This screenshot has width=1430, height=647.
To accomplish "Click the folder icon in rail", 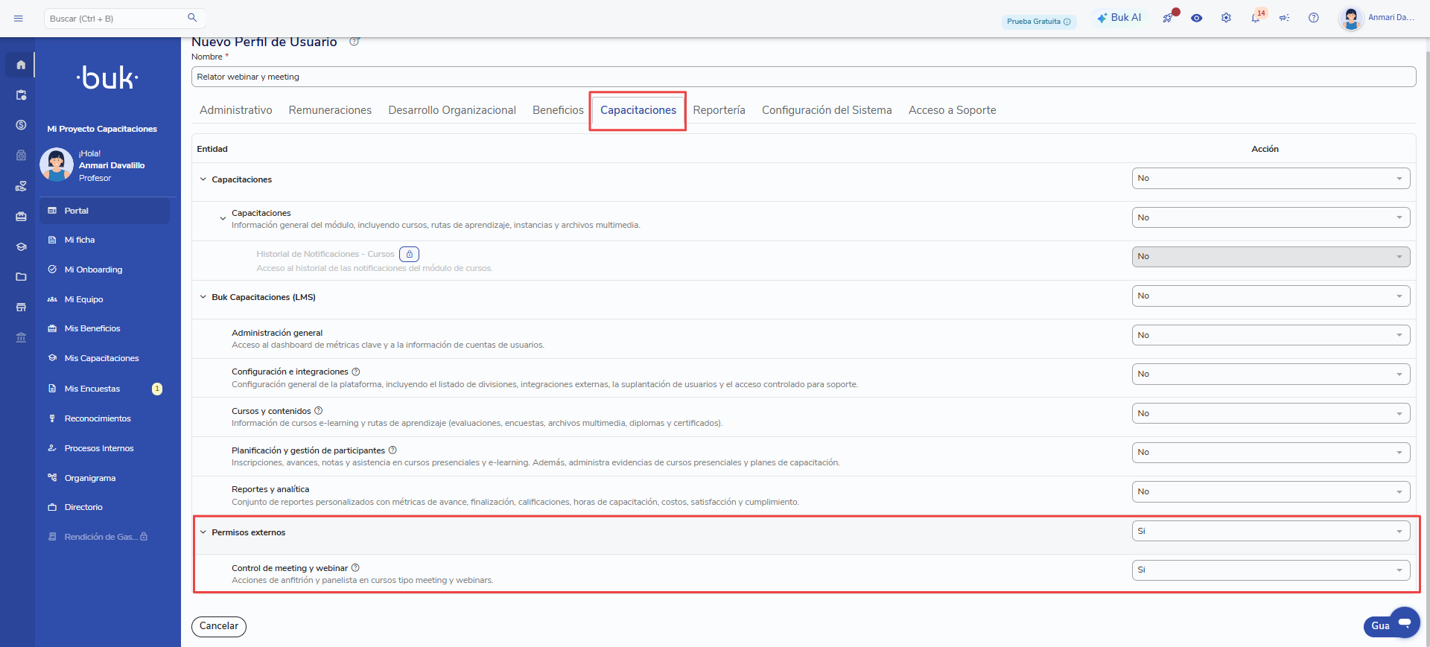I will pos(21,277).
